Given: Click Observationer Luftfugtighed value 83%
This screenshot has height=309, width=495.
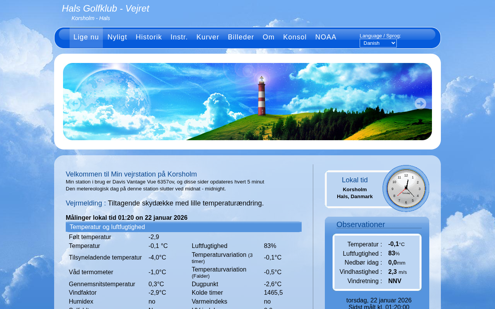Looking at the screenshot, I should tap(394, 253).
